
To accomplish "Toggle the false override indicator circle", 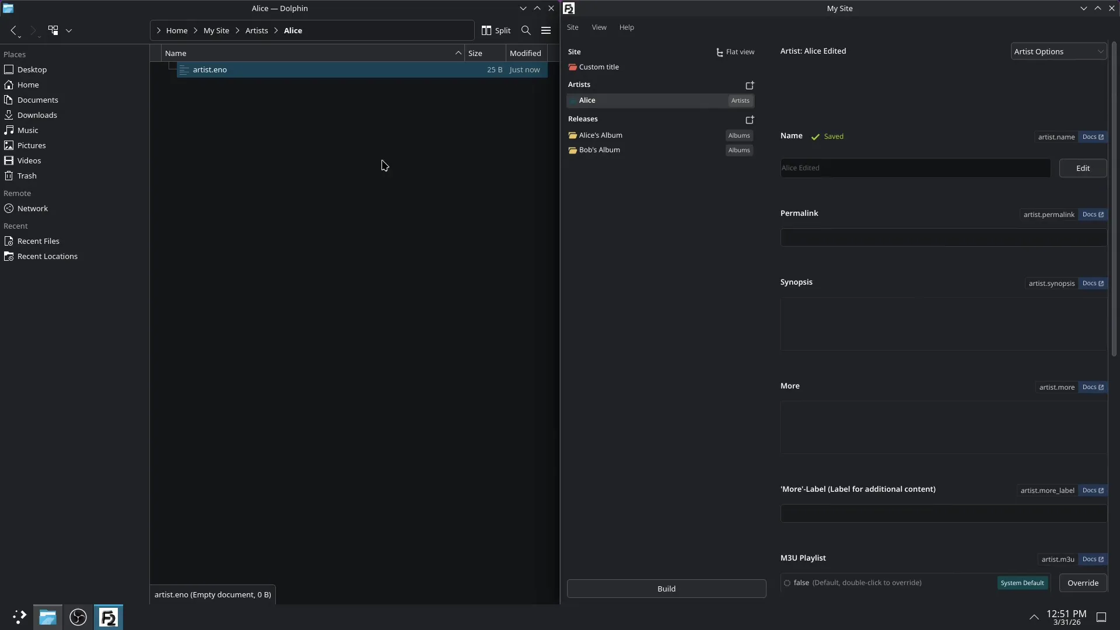I will pyautogui.click(x=787, y=583).
